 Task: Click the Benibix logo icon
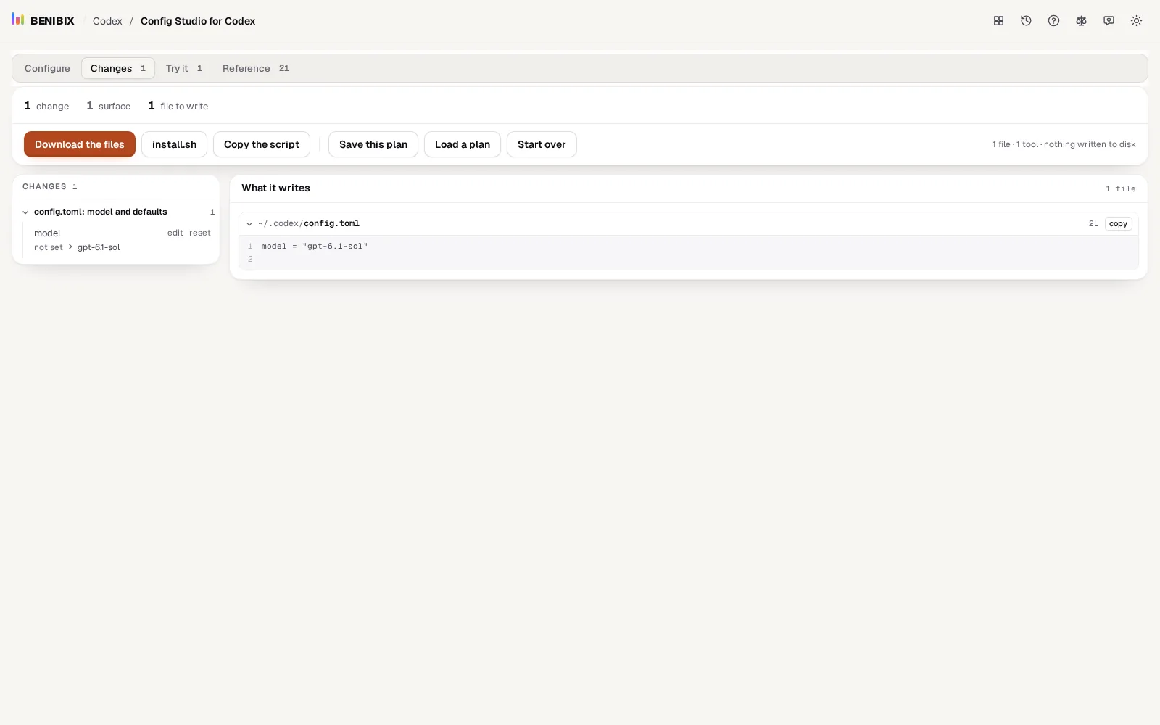coord(18,20)
